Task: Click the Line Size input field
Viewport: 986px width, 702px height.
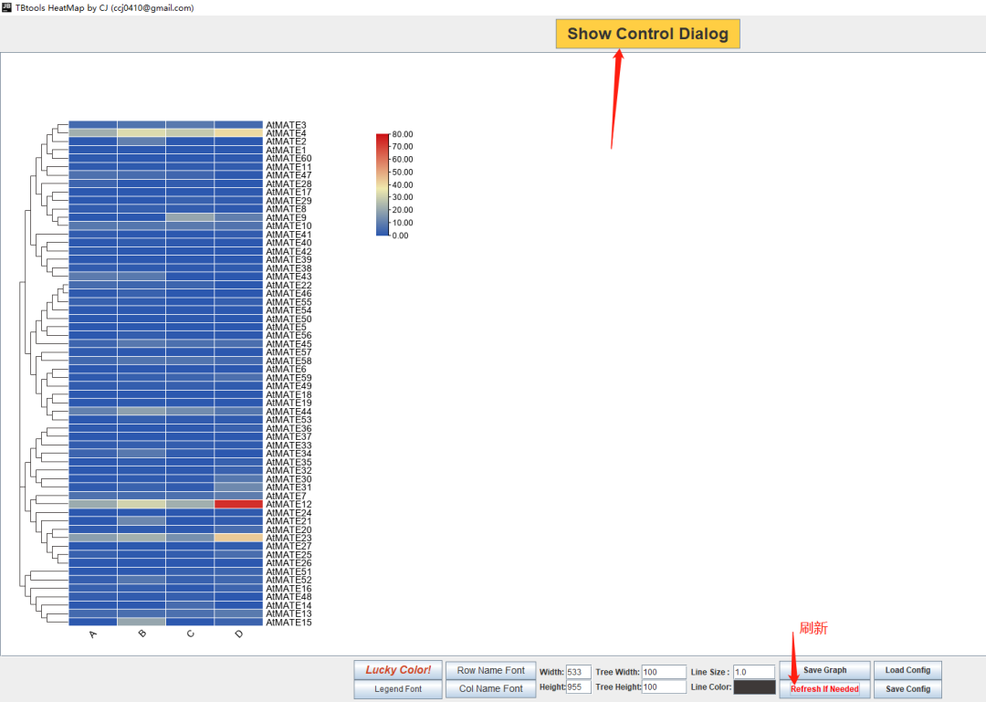Action: point(754,672)
